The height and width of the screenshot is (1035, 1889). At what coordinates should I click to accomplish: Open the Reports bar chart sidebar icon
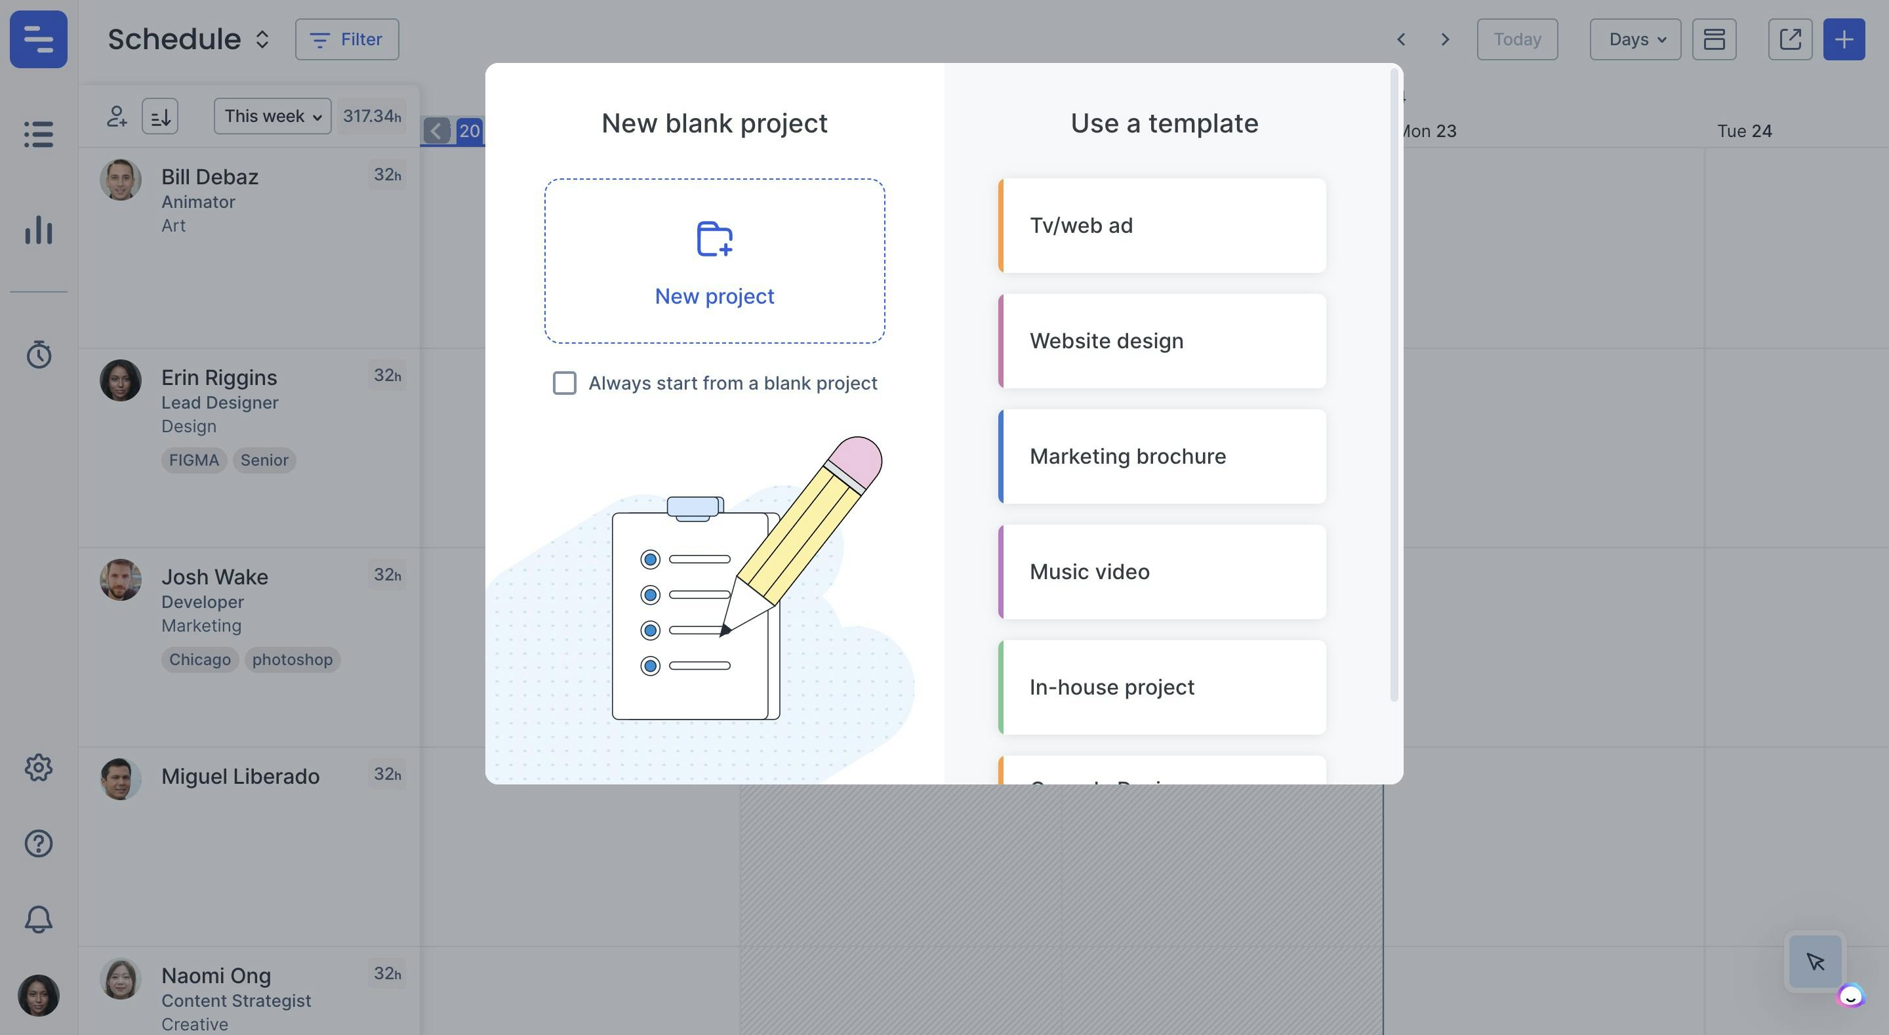pos(38,230)
